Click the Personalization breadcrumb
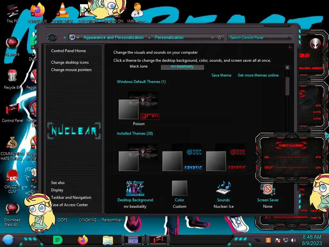 (169, 37)
